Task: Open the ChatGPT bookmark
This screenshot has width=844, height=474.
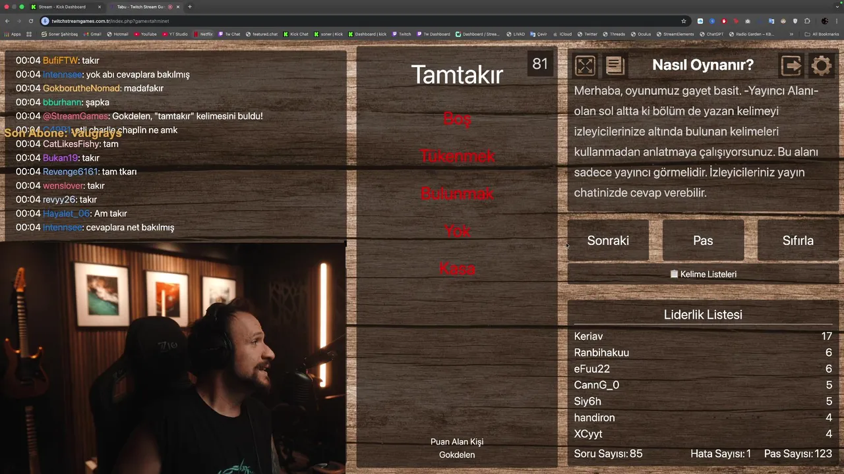Action: tap(711, 34)
